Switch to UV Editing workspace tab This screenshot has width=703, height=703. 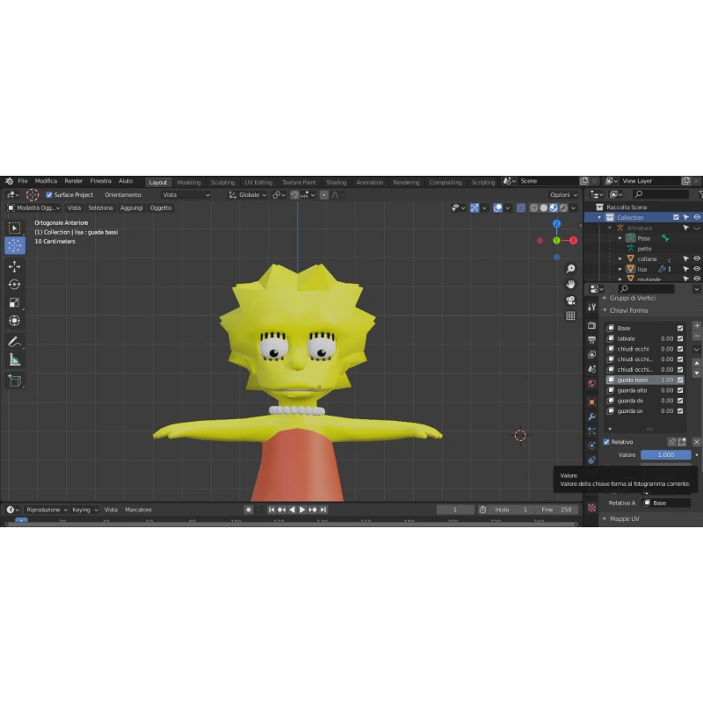click(x=258, y=182)
